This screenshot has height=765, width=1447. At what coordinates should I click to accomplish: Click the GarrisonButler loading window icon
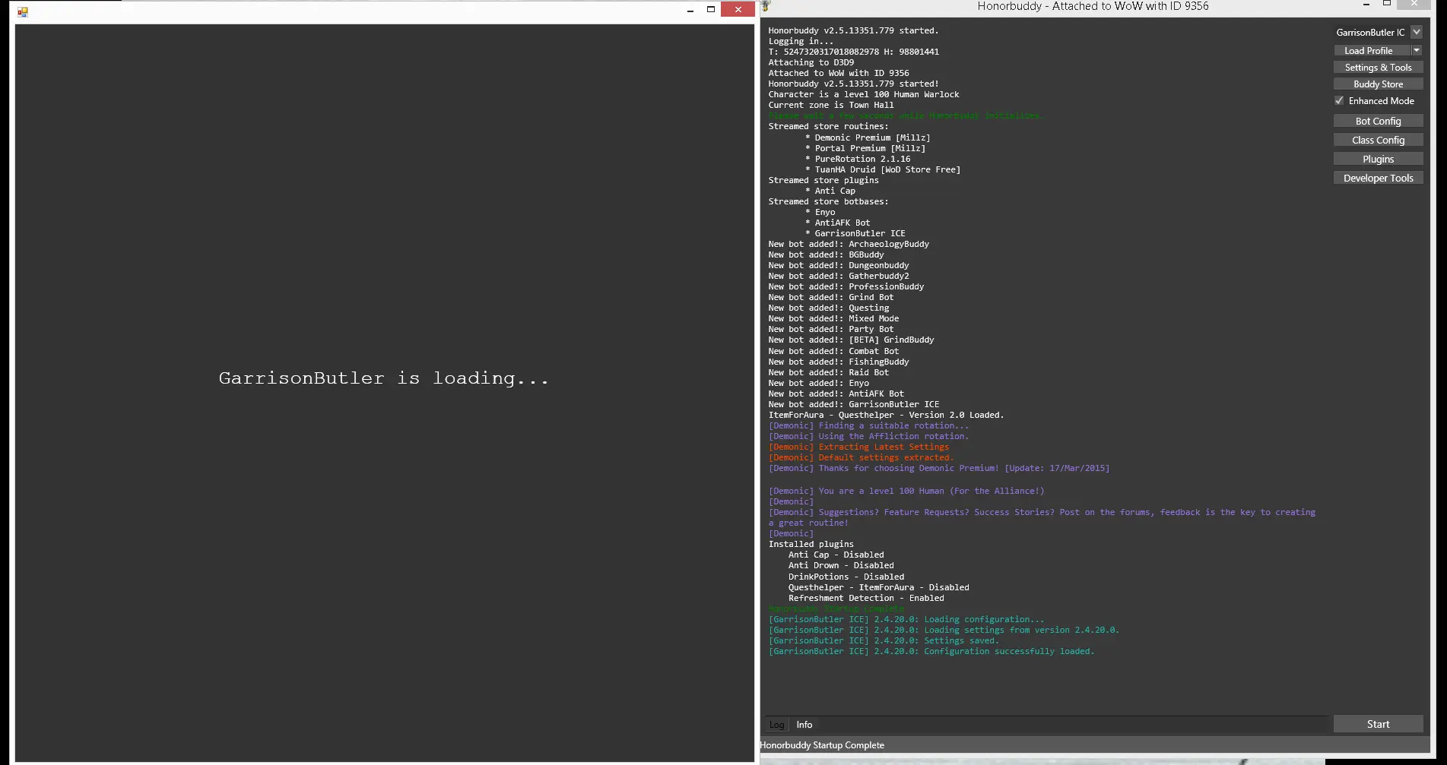[23, 11]
